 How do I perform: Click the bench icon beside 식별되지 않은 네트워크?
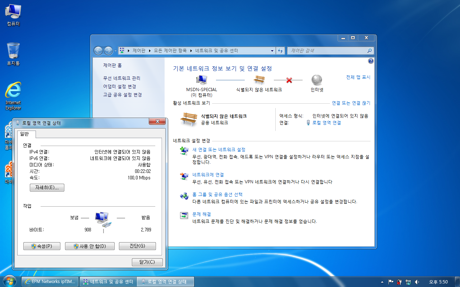tap(189, 119)
